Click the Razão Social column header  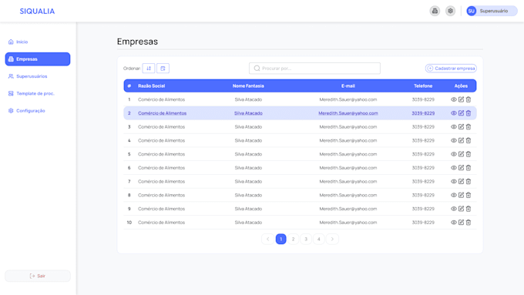click(151, 85)
